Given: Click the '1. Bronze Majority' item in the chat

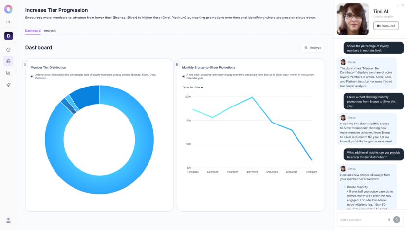Looking at the screenshot, I should [355, 187].
